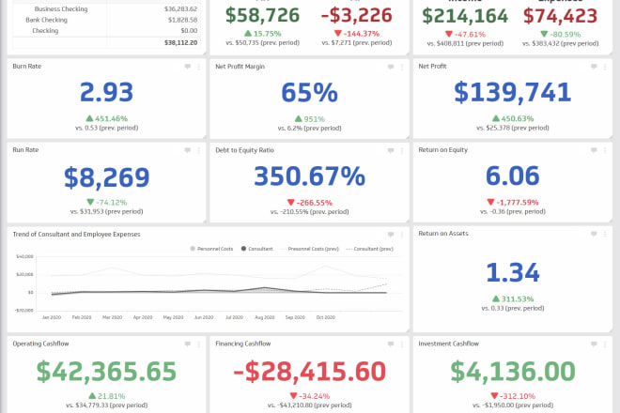The image size is (620, 413).
Task: Click the -312.10% Investment Cashflow change
Action: point(513,396)
